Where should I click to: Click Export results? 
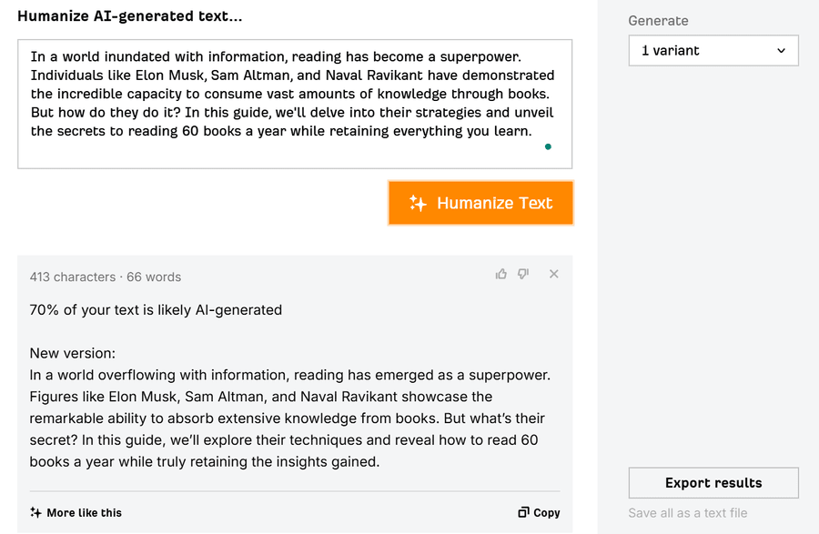click(x=713, y=483)
